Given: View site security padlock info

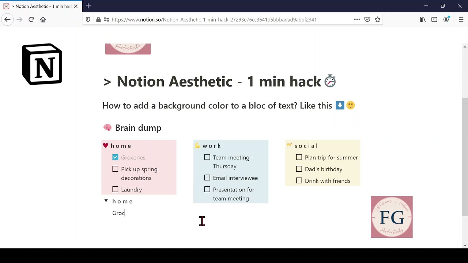Looking at the screenshot, I should (x=98, y=19).
